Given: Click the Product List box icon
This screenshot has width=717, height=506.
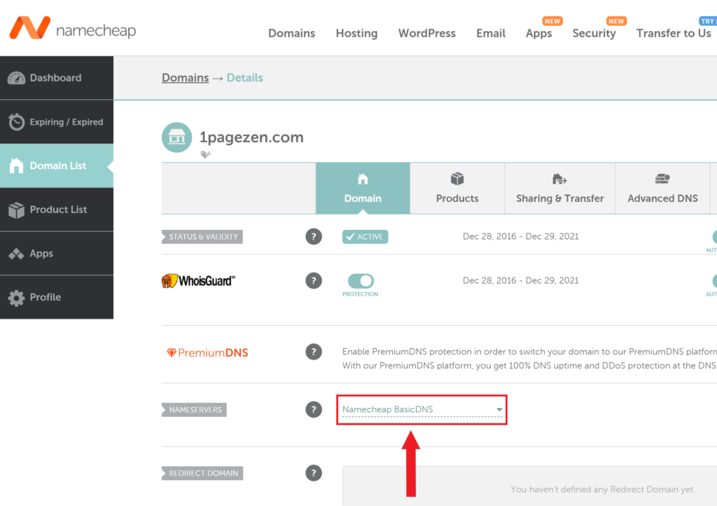Looking at the screenshot, I should tap(17, 210).
